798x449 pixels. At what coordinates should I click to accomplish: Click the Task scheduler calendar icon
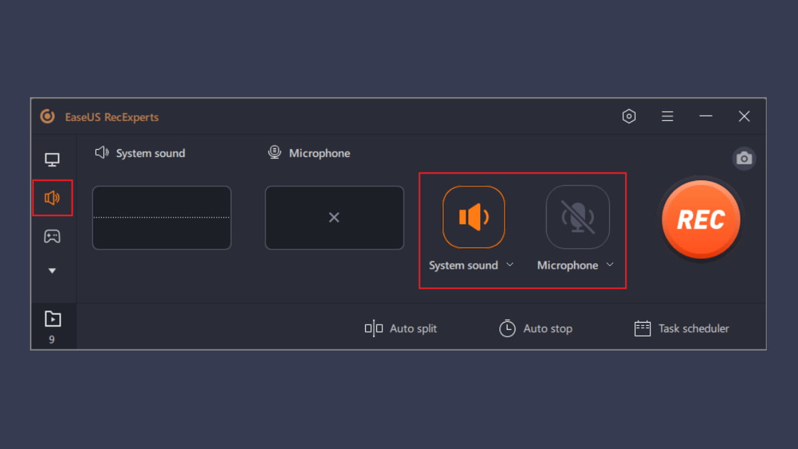point(642,329)
